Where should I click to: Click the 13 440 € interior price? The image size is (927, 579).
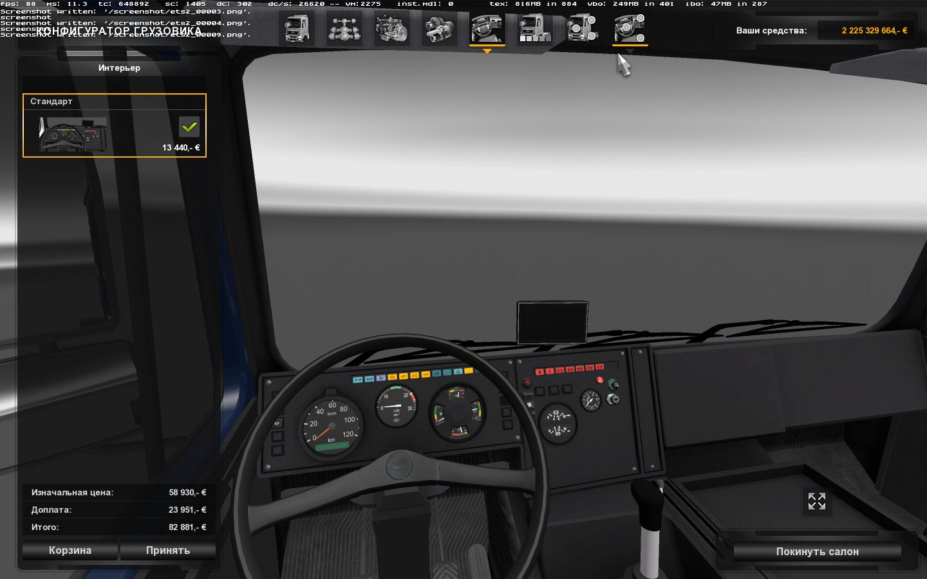coord(181,147)
